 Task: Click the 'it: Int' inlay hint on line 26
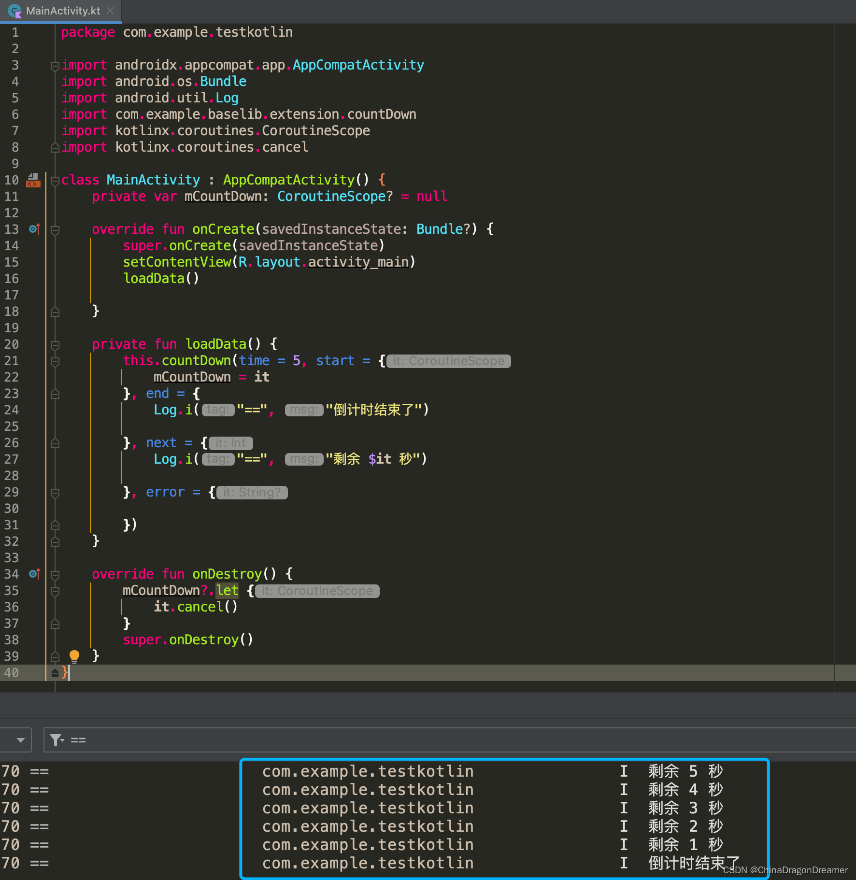(231, 443)
